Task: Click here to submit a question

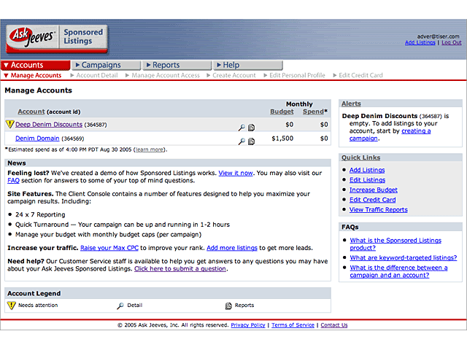Action: pos(180,269)
